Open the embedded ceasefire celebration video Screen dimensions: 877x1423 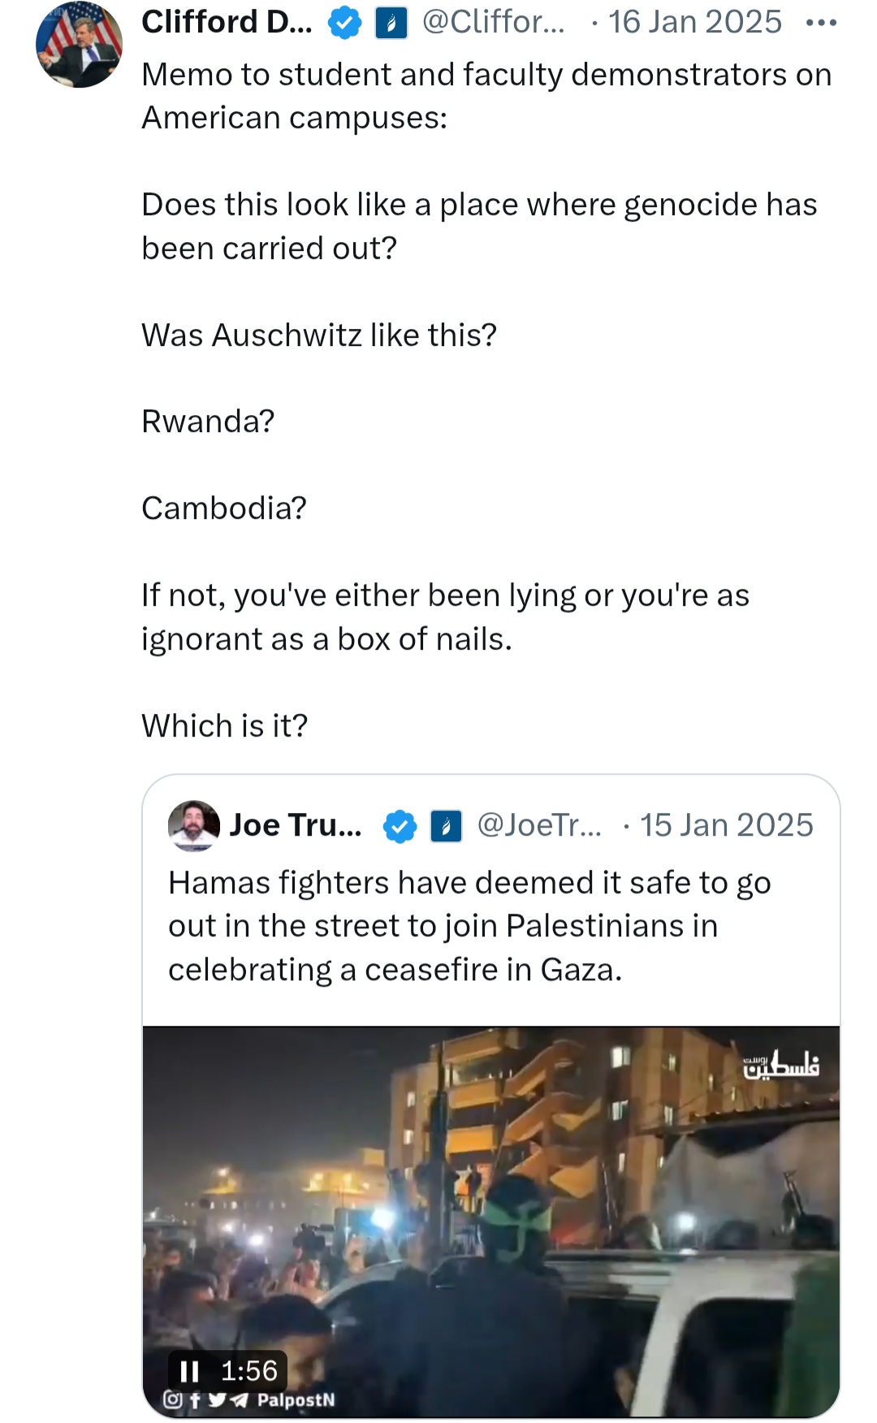point(491,1222)
